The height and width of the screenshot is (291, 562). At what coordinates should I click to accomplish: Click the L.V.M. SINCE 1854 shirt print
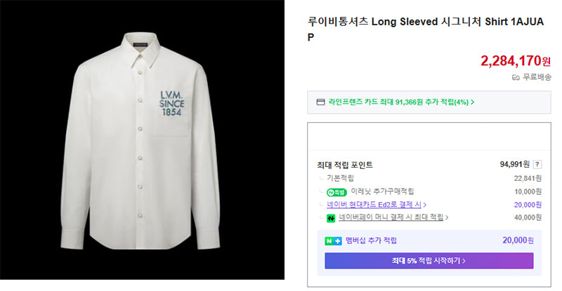pyautogui.click(x=171, y=104)
